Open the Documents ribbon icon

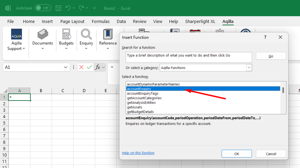point(43,35)
